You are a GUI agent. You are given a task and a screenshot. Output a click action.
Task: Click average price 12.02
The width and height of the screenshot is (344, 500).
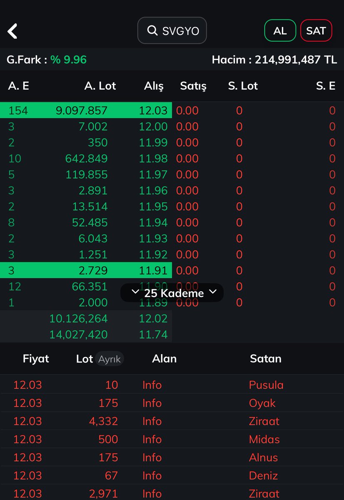[x=153, y=318]
